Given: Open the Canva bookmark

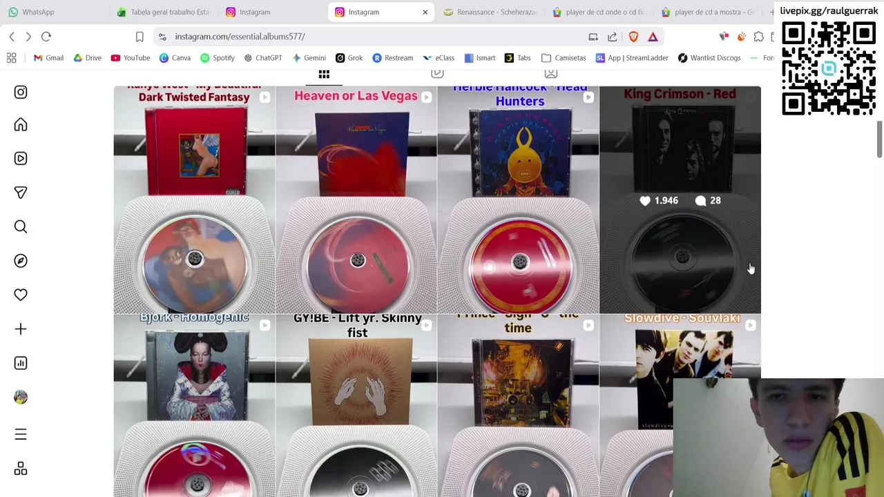Looking at the screenshot, I should click(175, 58).
